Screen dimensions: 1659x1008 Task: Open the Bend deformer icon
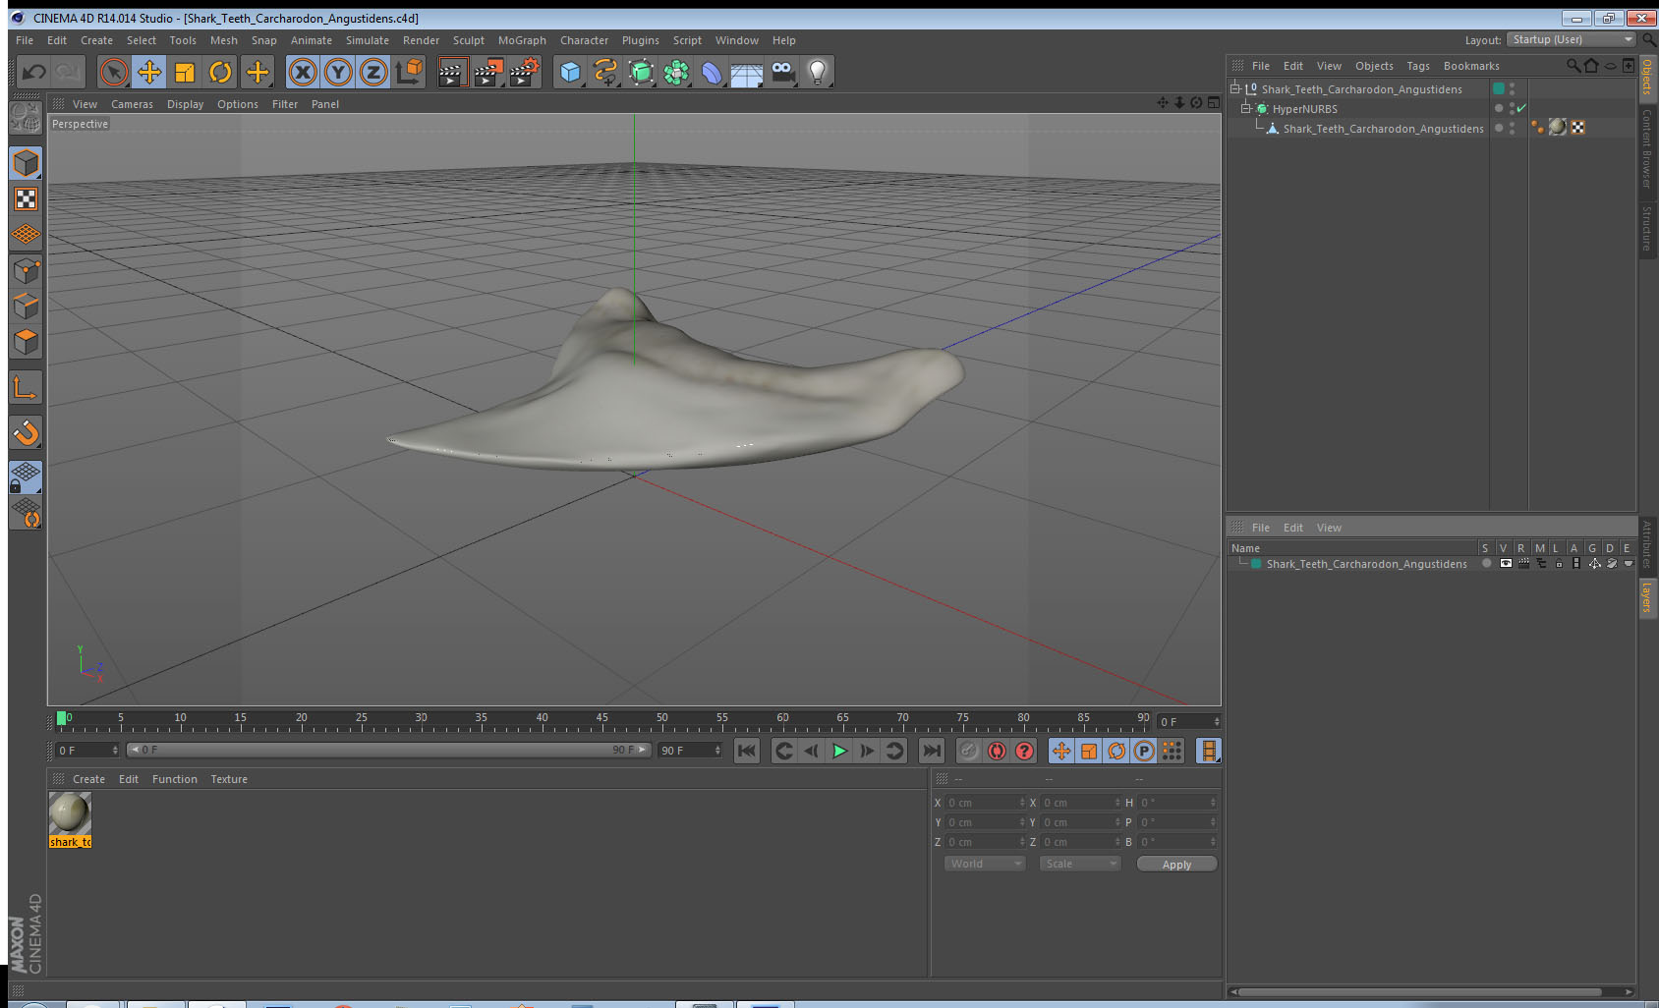pos(712,72)
